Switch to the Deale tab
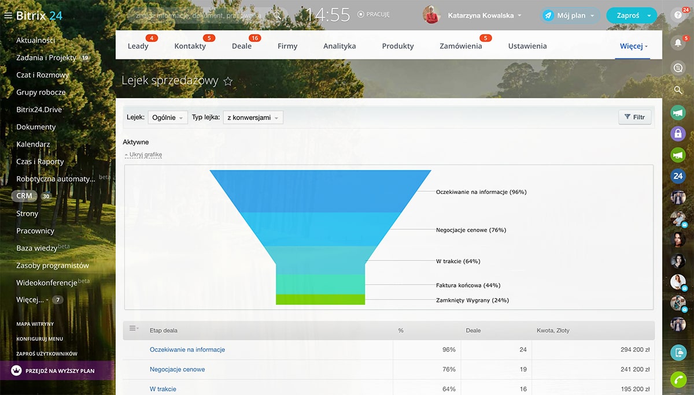The height and width of the screenshot is (395, 694). point(242,46)
